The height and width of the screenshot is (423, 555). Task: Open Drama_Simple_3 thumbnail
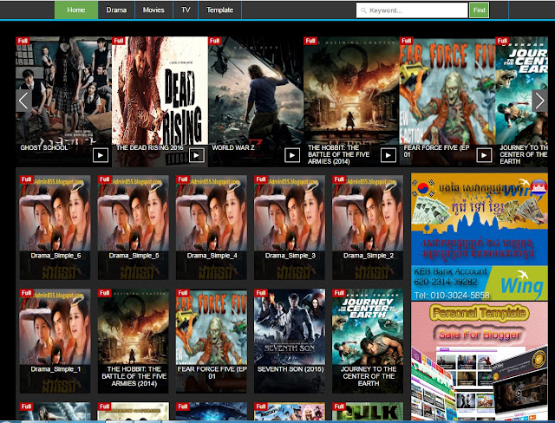pyautogui.click(x=290, y=227)
